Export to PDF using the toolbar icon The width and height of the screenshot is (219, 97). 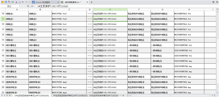pos(9,2)
